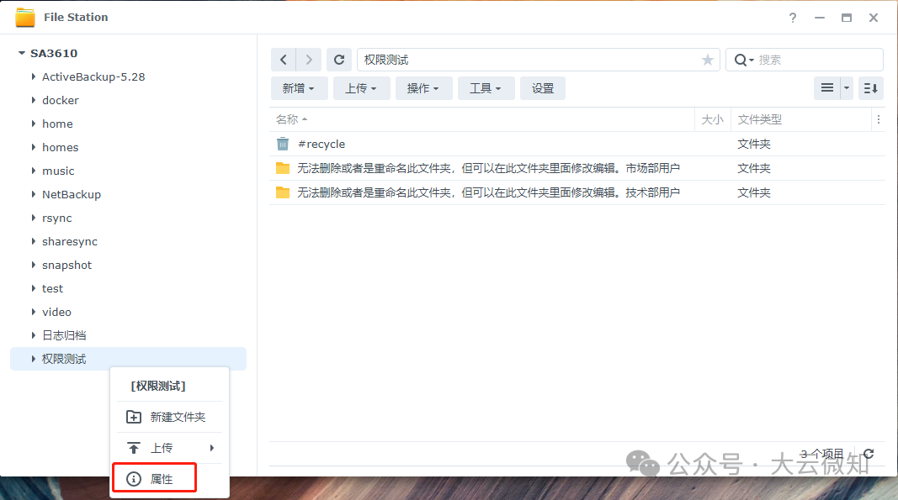Click the bottom refresh icon near item count
The image size is (898, 500).
pyautogui.click(x=868, y=453)
